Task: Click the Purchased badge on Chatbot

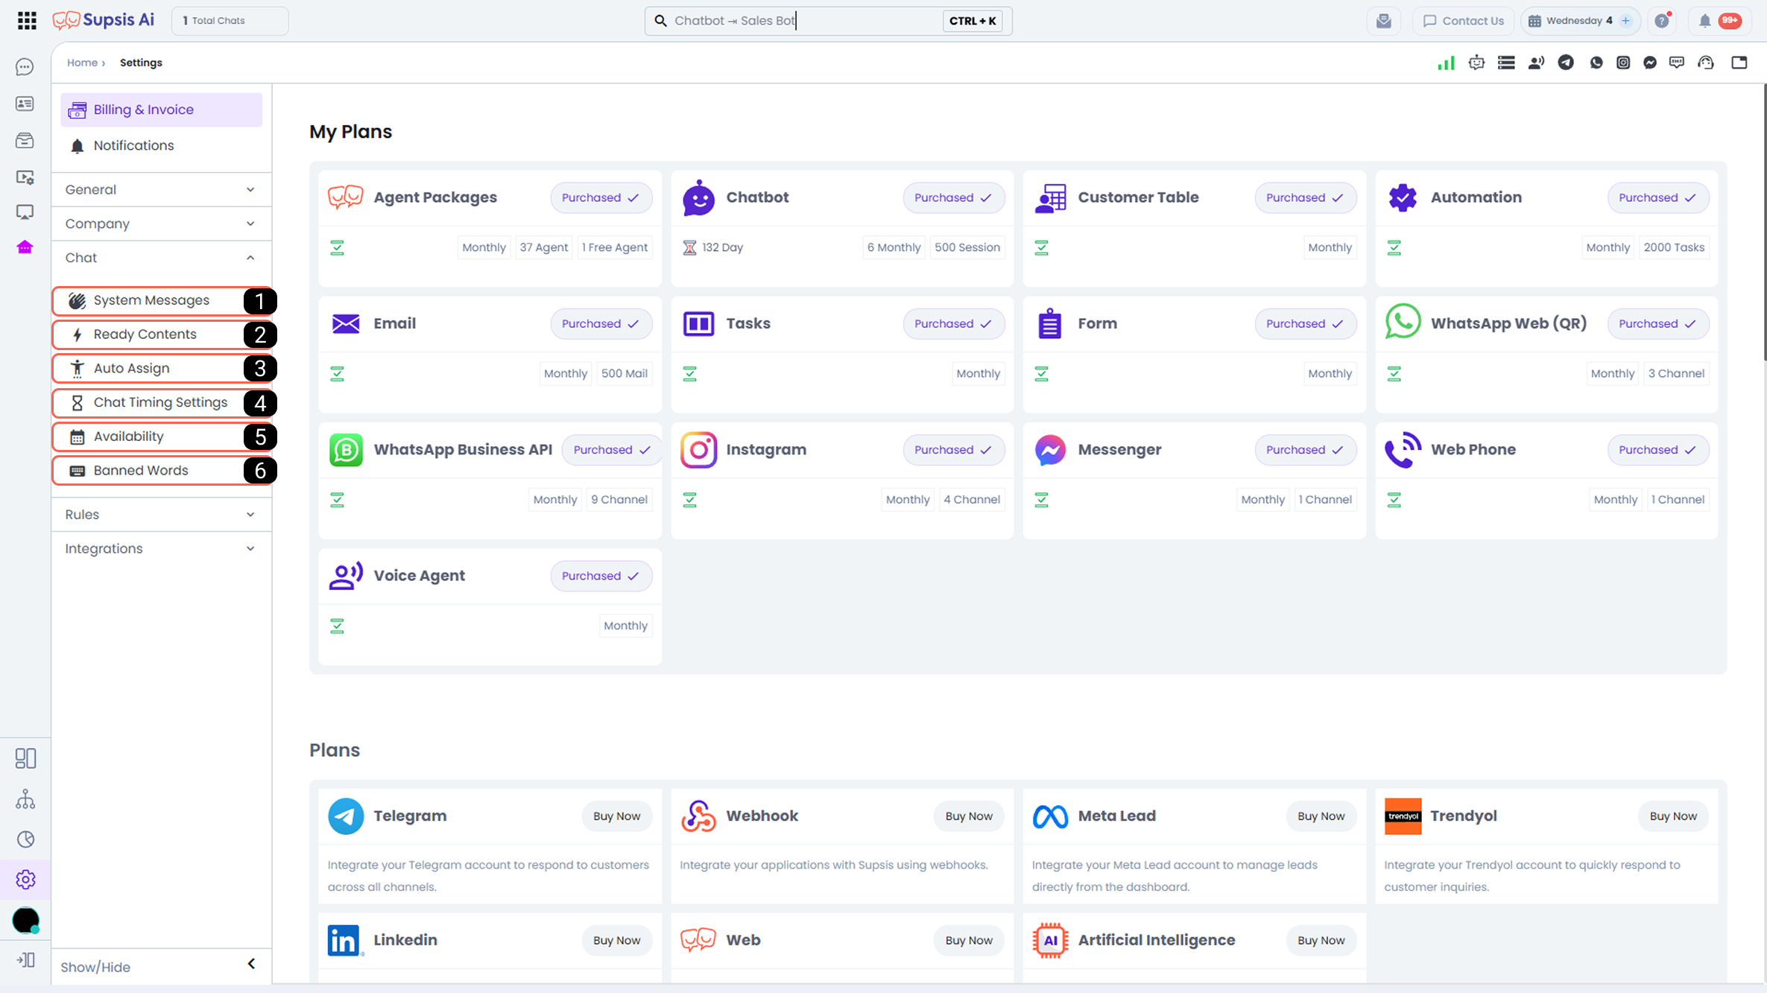Action: (953, 197)
